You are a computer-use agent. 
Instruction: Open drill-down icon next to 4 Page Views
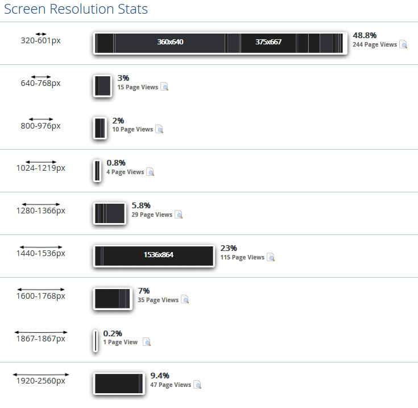click(150, 172)
